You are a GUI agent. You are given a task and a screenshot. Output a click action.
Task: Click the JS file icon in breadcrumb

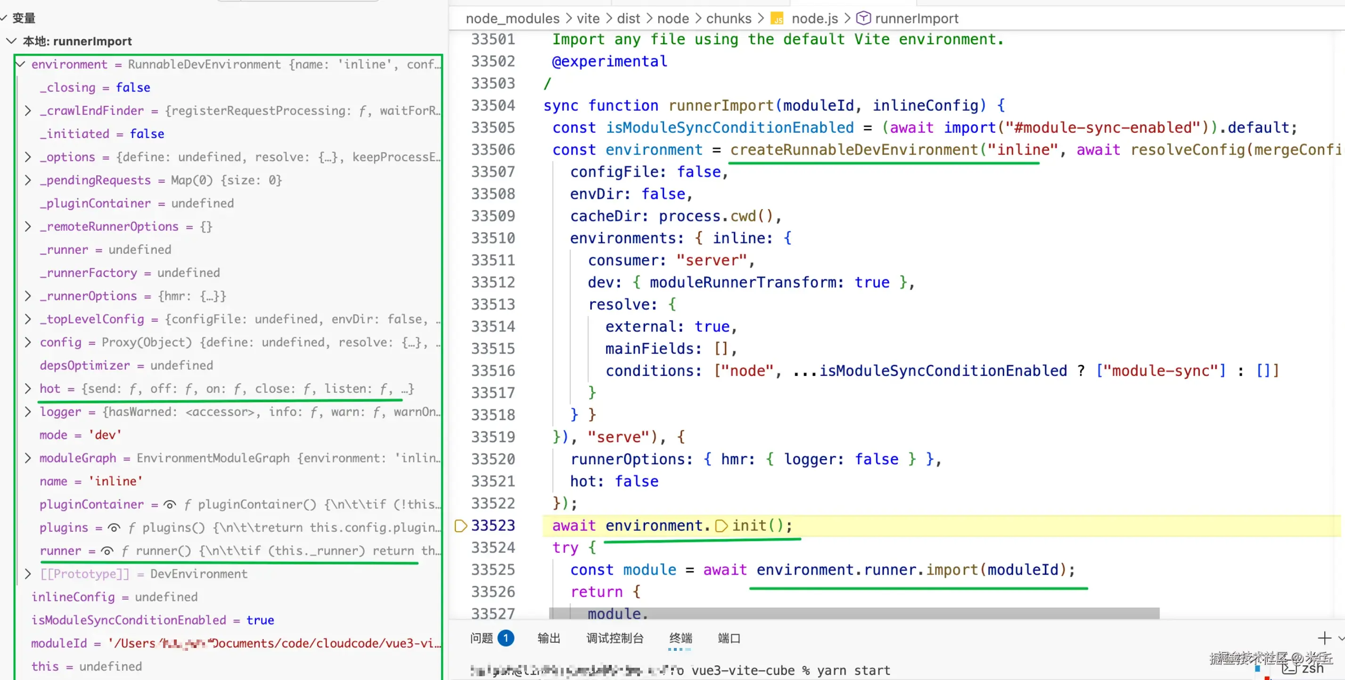click(778, 19)
